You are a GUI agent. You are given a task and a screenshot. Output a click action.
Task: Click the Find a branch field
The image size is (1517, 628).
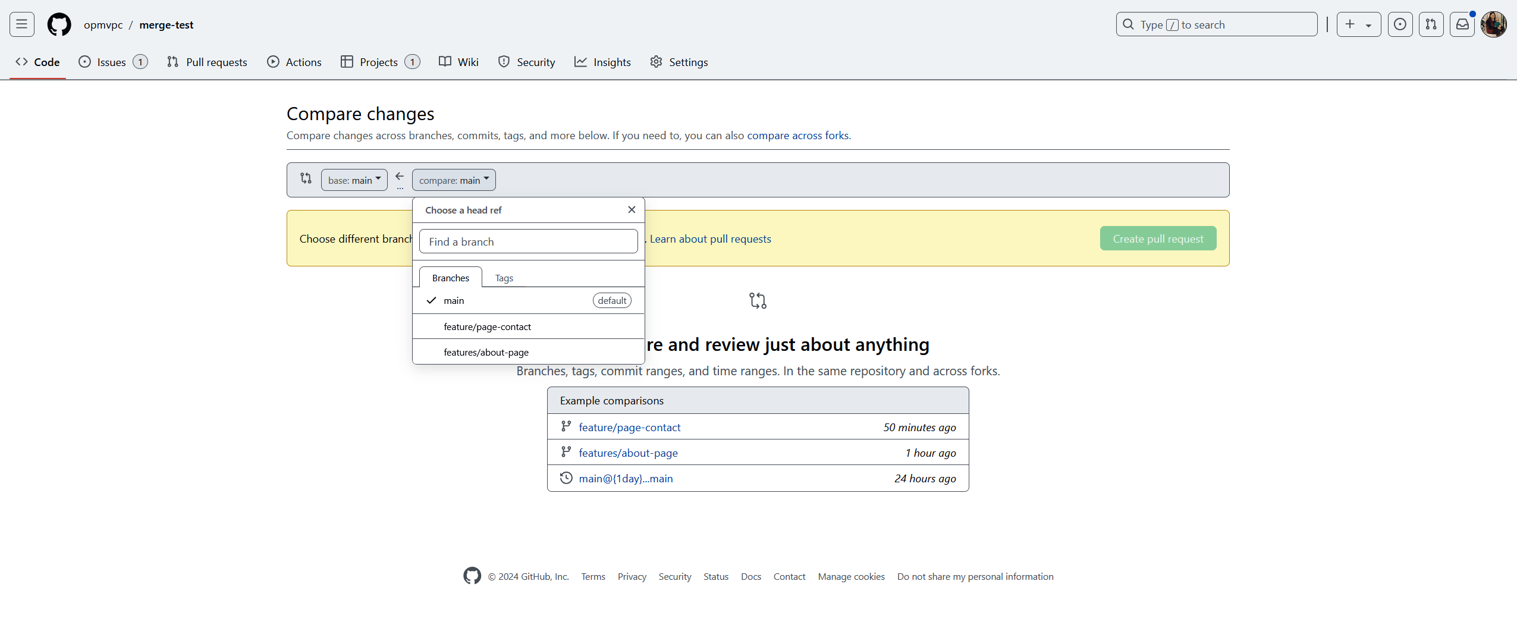528,241
